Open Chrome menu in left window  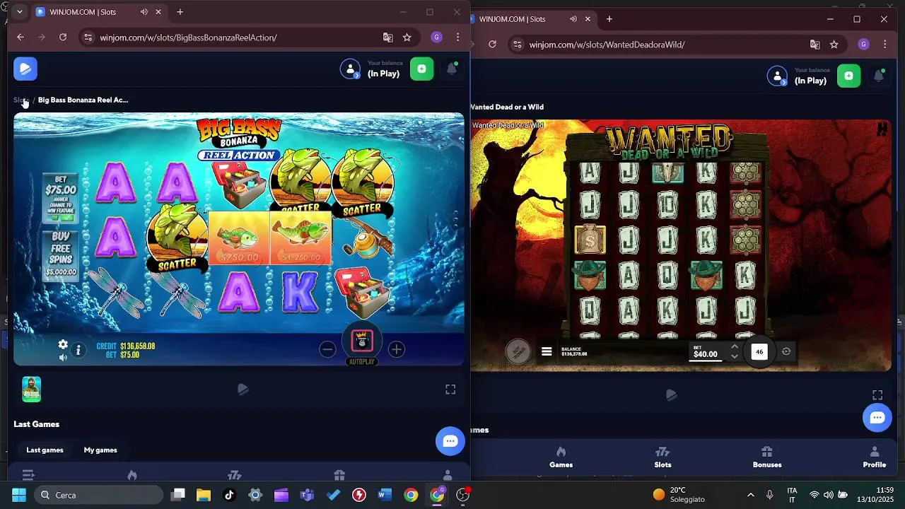coord(458,37)
